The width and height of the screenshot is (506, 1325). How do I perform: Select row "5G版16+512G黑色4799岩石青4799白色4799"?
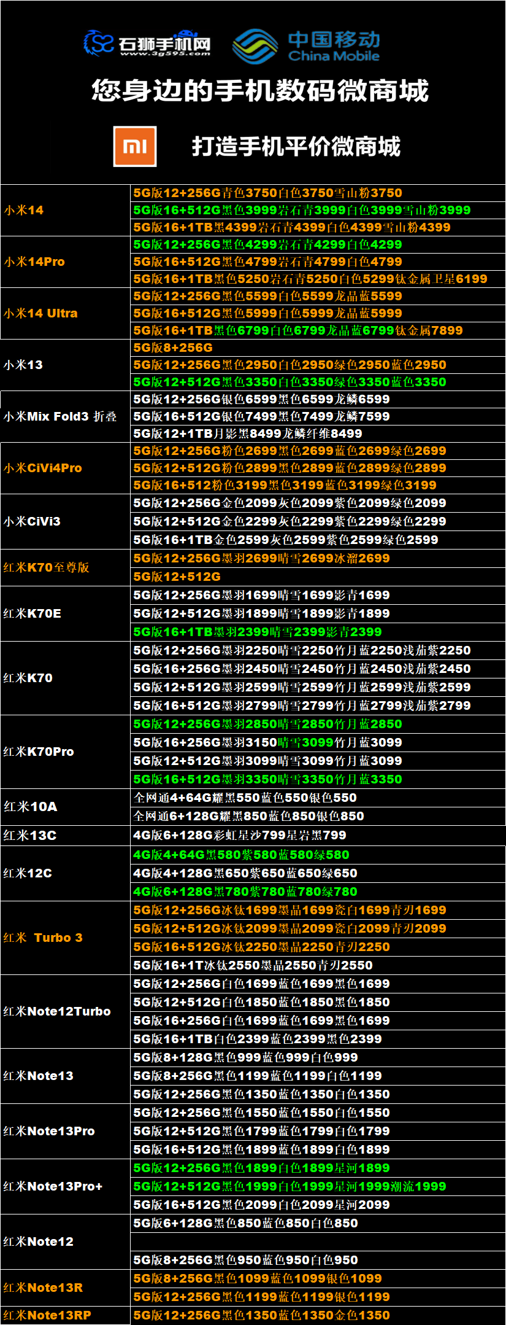tap(318, 262)
